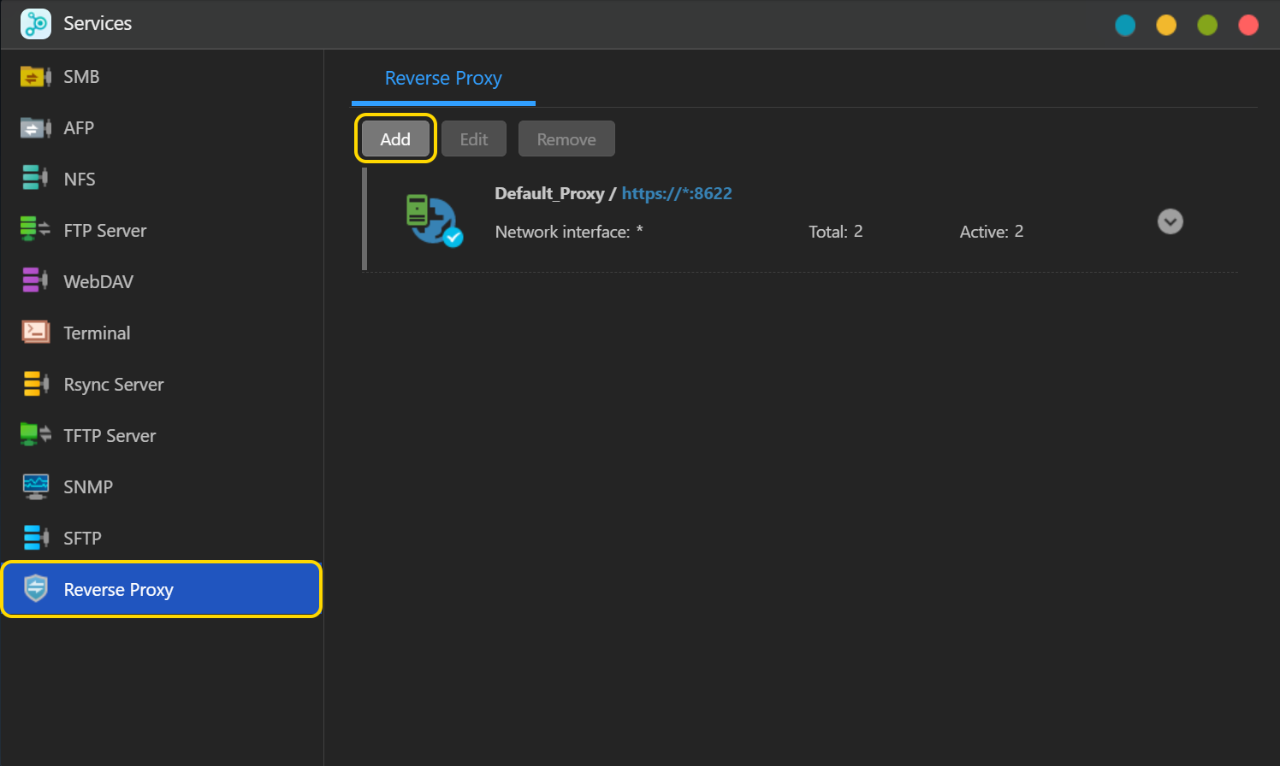Click the Services app logo icon
The image size is (1280, 766).
[x=36, y=24]
